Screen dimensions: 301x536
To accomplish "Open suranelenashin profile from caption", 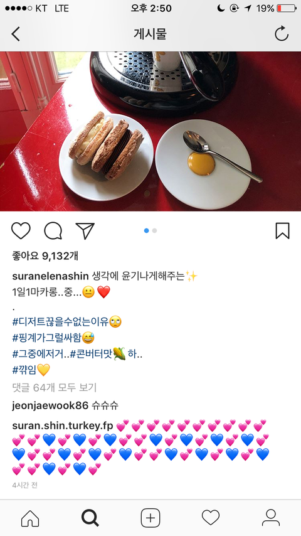I will tap(51, 276).
